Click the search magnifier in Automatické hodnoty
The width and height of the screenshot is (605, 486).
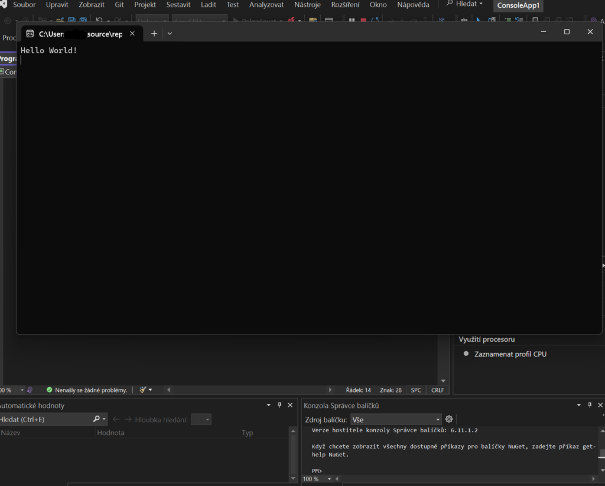coord(97,419)
